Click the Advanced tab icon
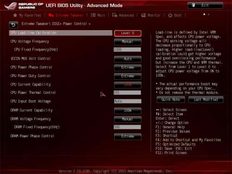The height and width of the screenshot is (174, 232). click(x=115, y=15)
